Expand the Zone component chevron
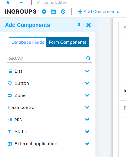The height and width of the screenshot is (157, 126). point(87,95)
